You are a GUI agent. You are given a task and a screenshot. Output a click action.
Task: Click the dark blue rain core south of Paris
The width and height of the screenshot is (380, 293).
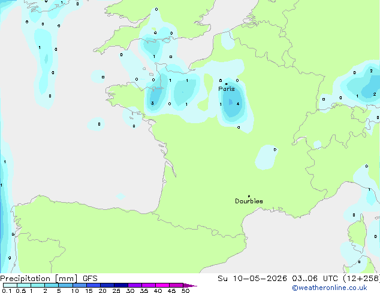[x=231, y=102]
